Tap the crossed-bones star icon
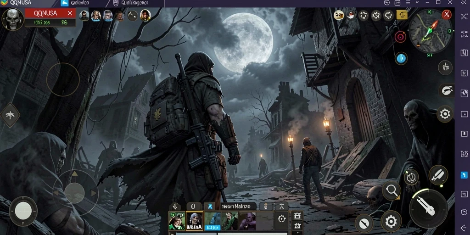 pos(376,15)
